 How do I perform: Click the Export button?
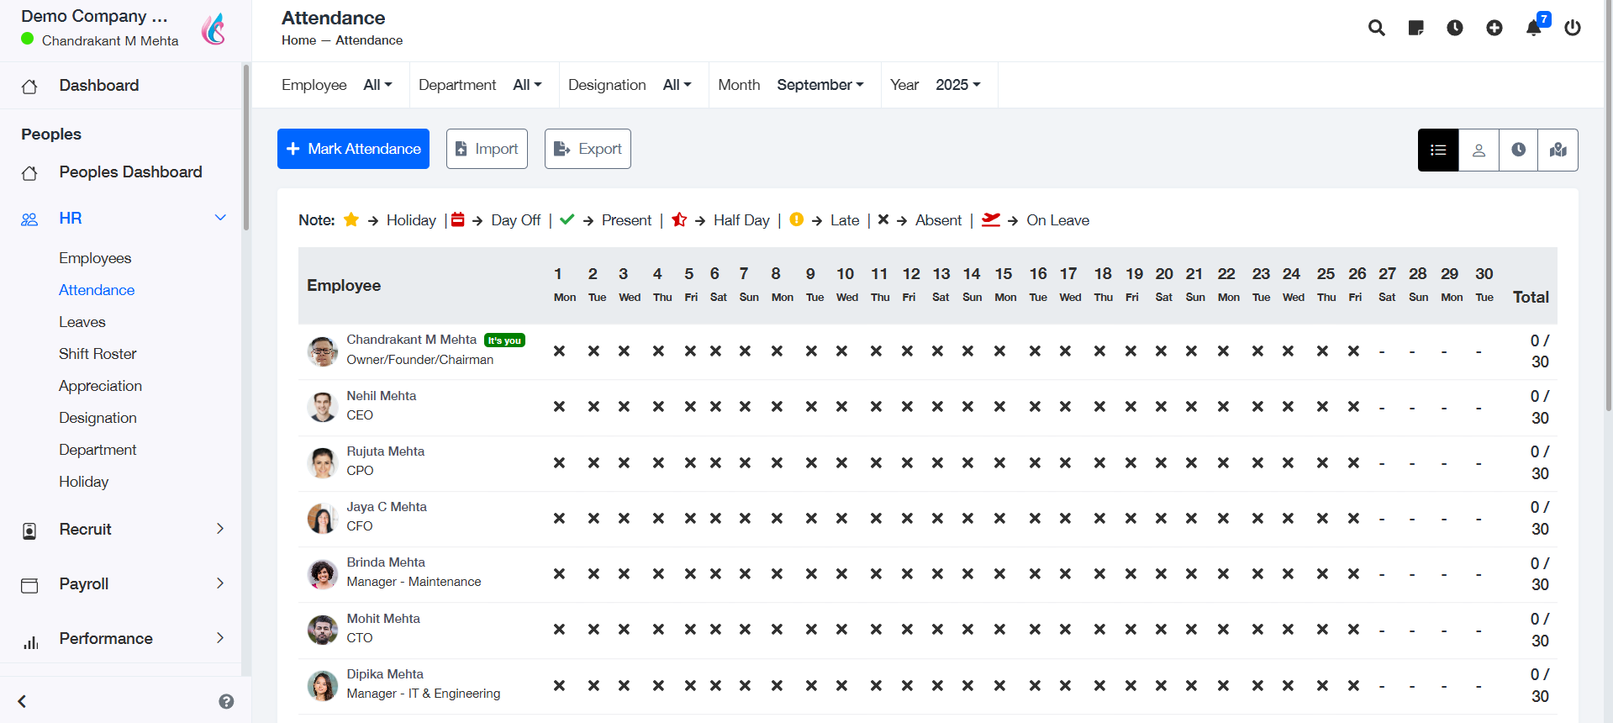588,149
